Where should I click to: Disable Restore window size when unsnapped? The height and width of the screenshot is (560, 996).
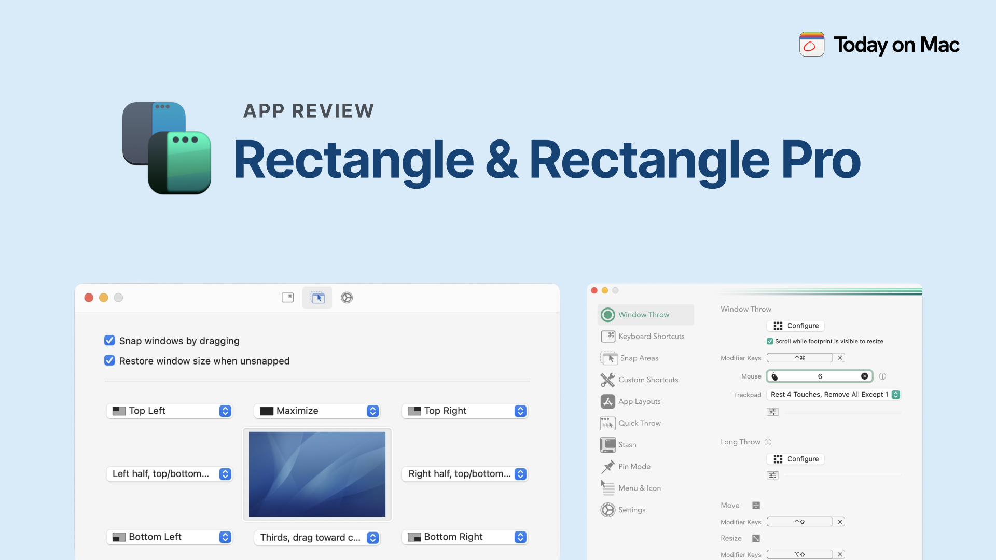point(109,360)
